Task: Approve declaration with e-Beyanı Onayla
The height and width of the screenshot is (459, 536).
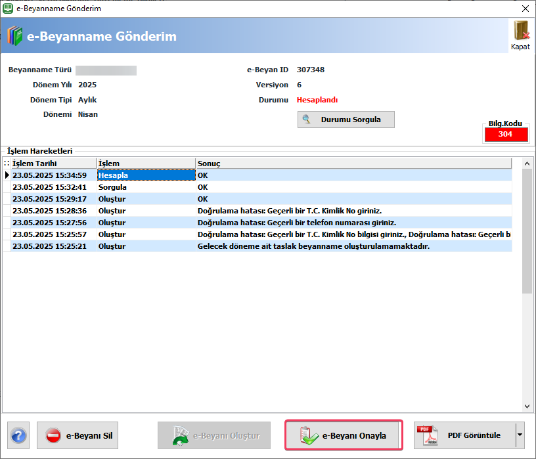Action: (344, 435)
